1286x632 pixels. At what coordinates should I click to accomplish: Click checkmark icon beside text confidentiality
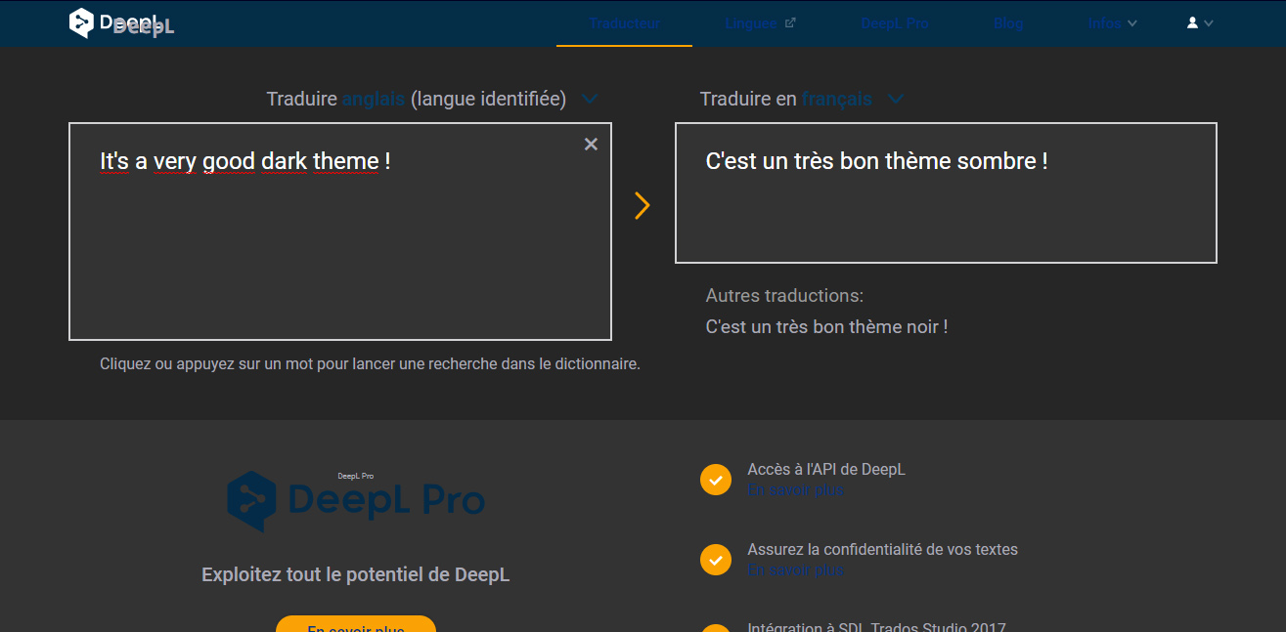(716, 560)
